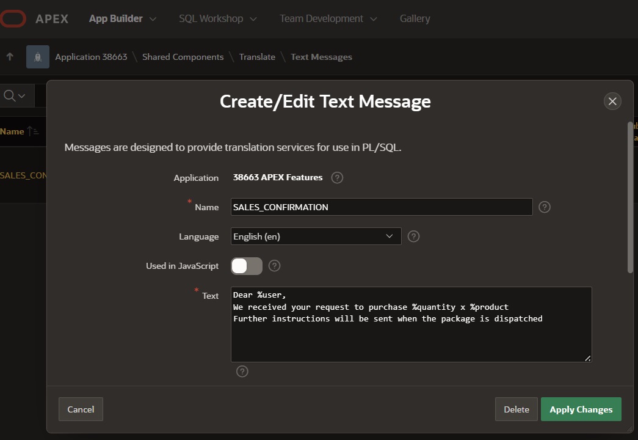Viewport: 638px width, 440px height.
Task: Click the Oracle APEX logo icon
Action: click(13, 19)
